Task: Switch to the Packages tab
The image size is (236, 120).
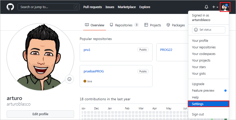Action: (x=176, y=25)
